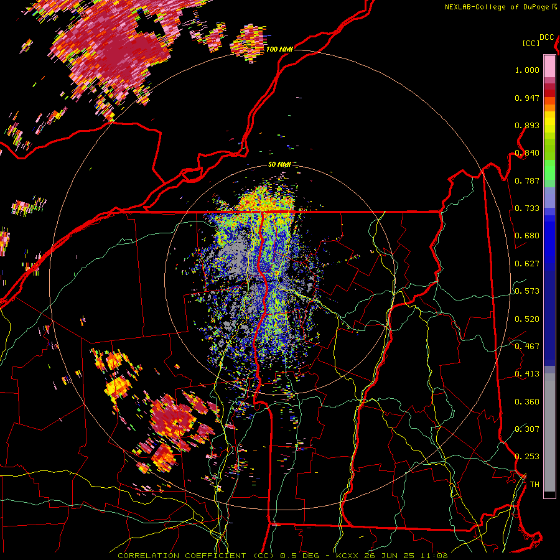Click the [CC] units label
The image size is (560, 560).
[x=531, y=43]
